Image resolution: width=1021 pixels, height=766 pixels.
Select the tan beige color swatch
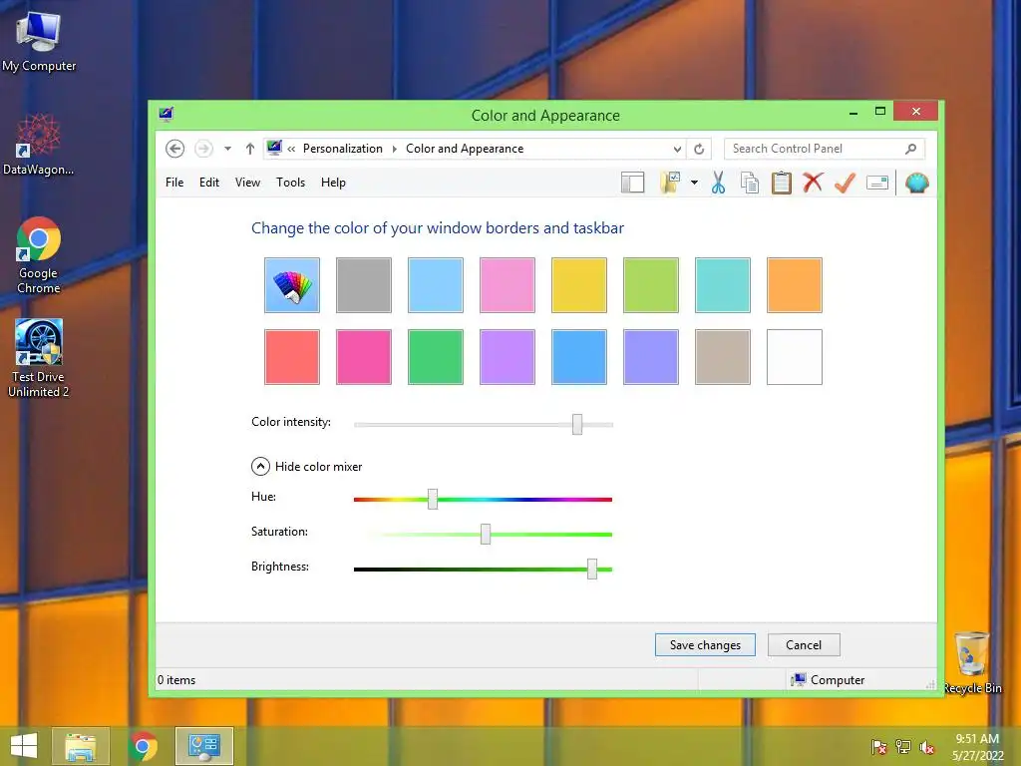[x=723, y=357]
